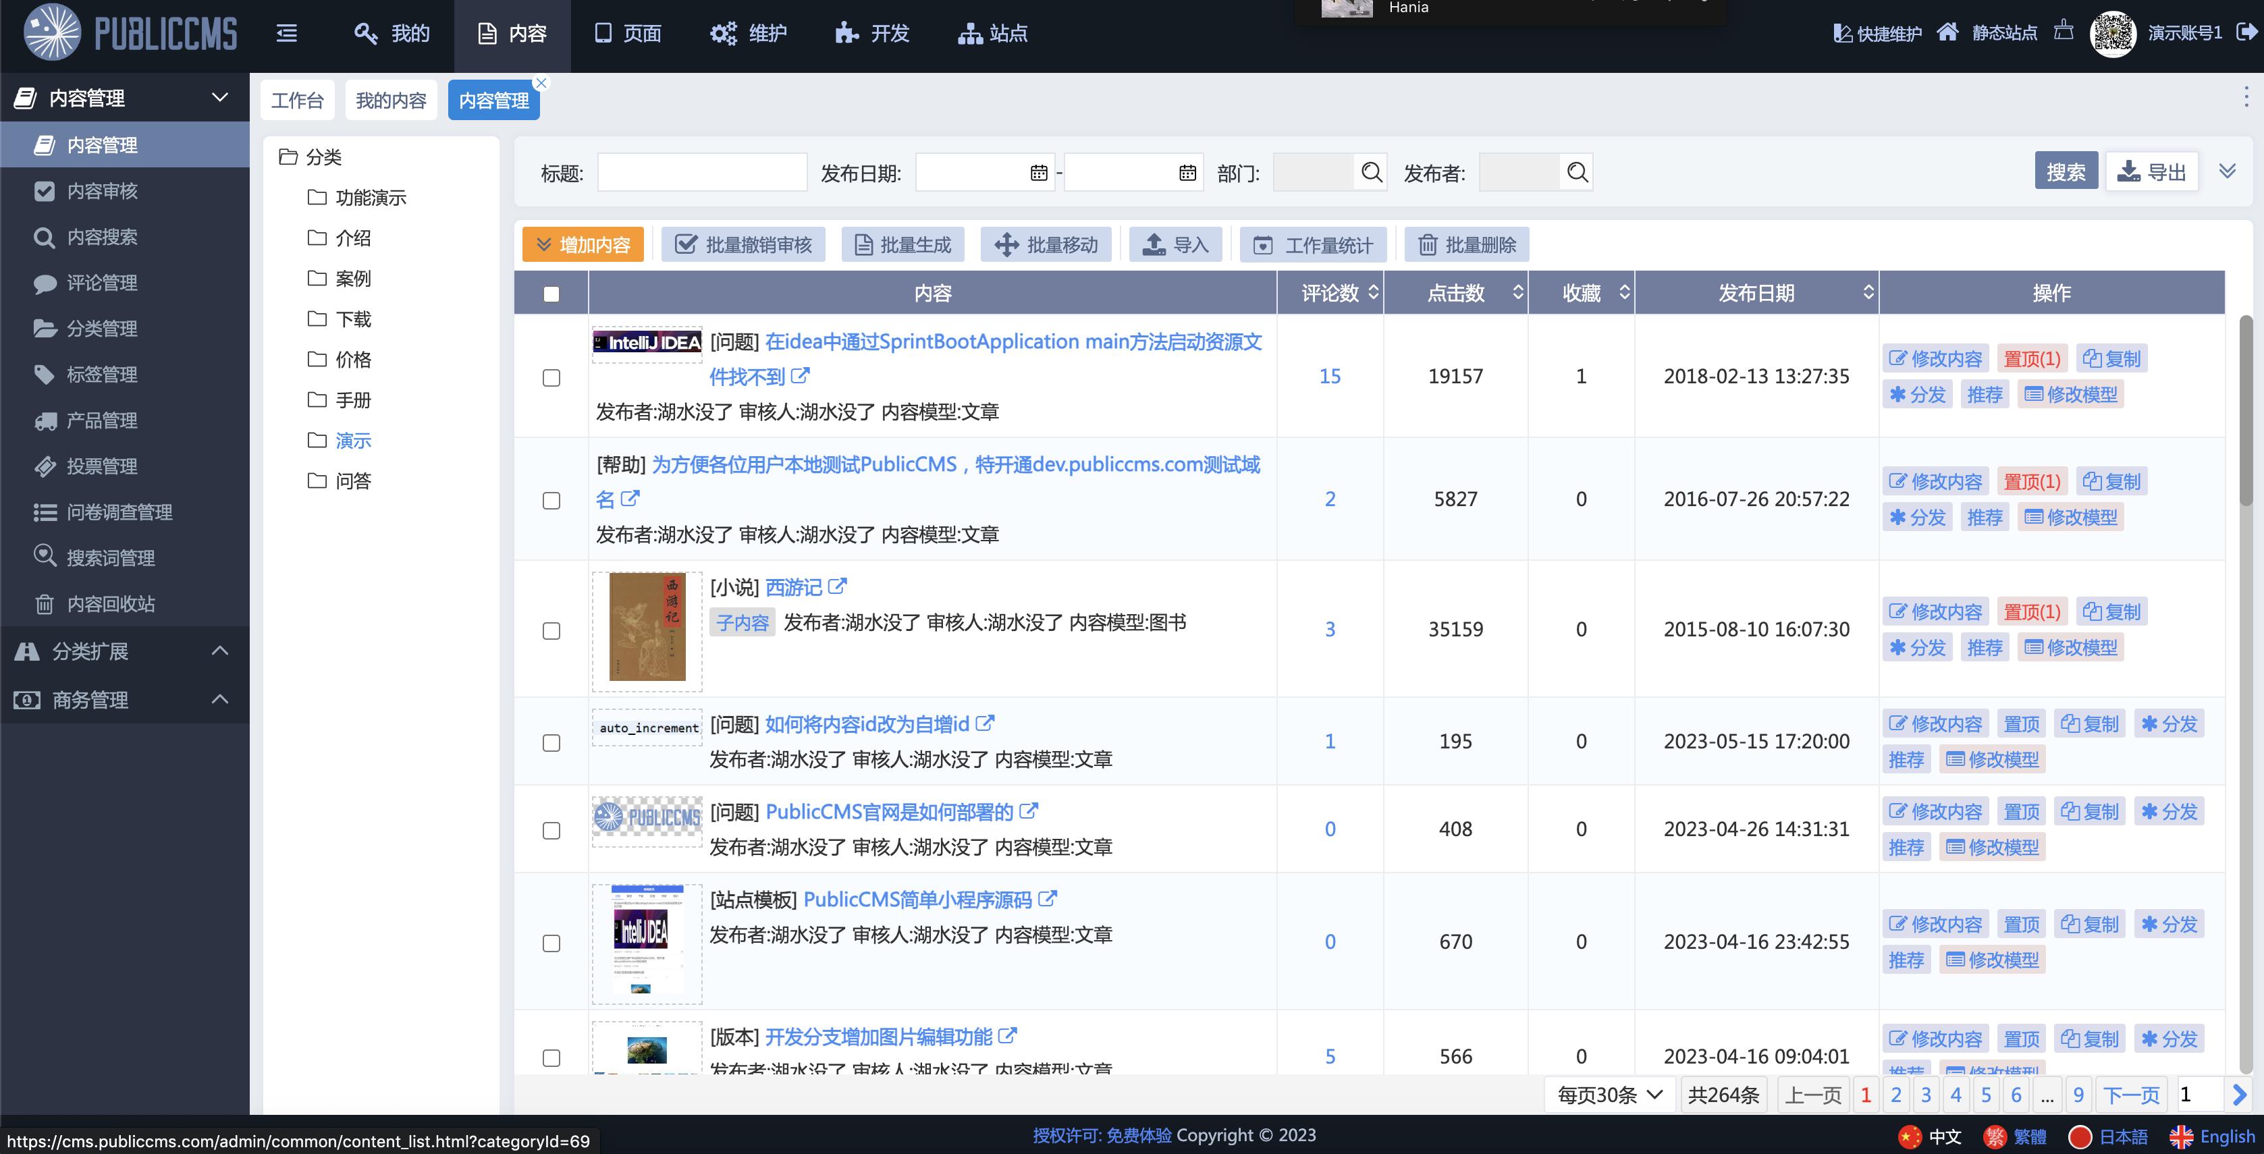The height and width of the screenshot is (1154, 2264).
Task: Check the PublicCMS官网是如何部署的 row checkbox
Action: pos(551,831)
